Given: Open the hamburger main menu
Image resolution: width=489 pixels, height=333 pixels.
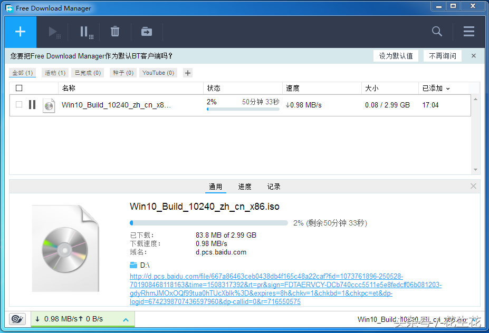Looking at the screenshot, I should click(x=469, y=31).
